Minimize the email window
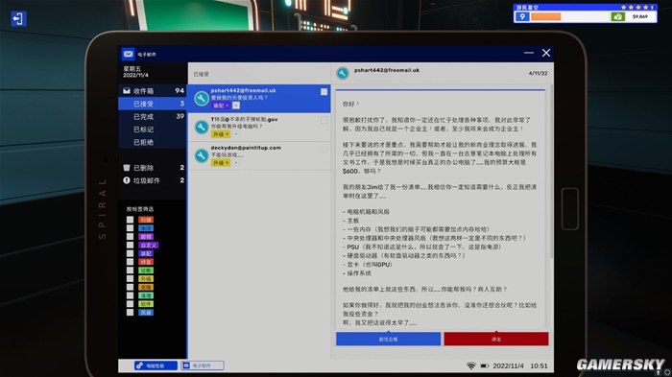 pyautogui.click(x=529, y=53)
